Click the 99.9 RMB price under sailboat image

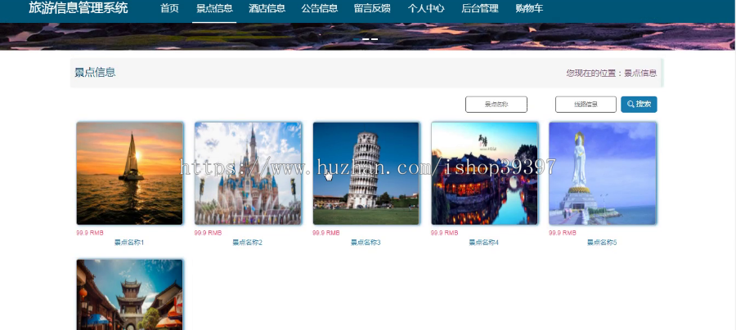click(90, 233)
